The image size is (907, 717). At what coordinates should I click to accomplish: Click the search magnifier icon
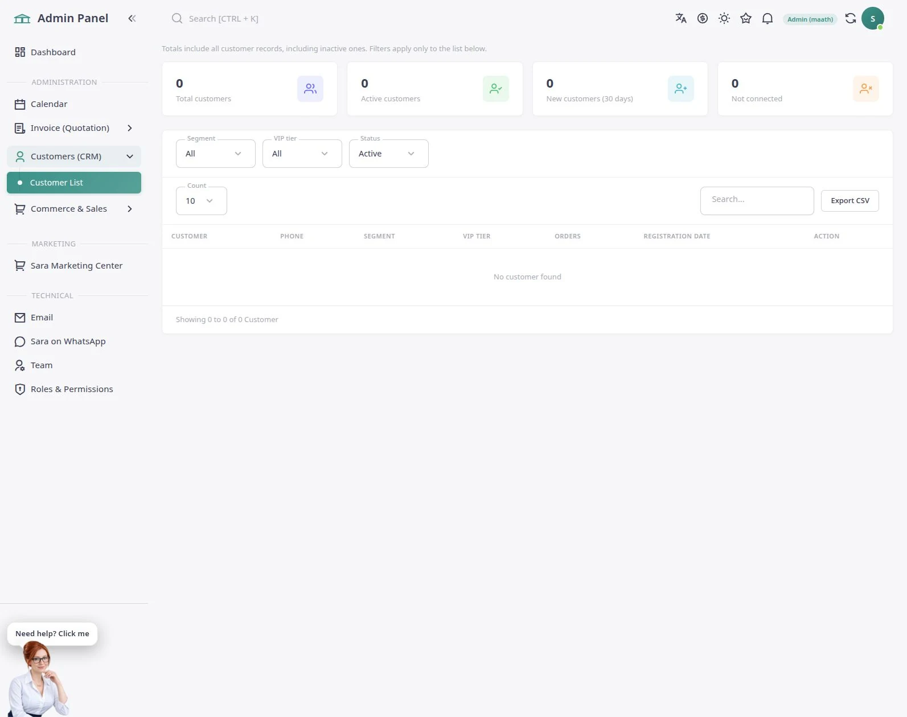click(177, 18)
